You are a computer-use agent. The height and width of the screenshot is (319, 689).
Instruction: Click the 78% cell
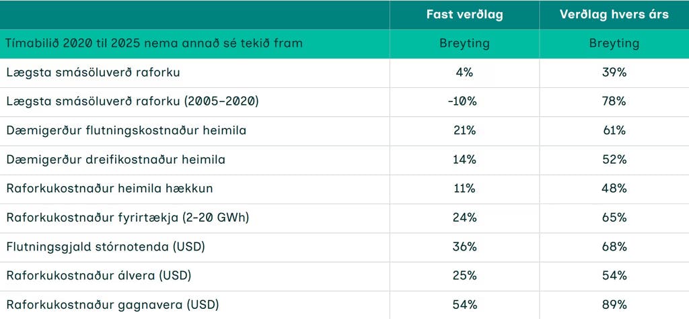[x=614, y=101]
